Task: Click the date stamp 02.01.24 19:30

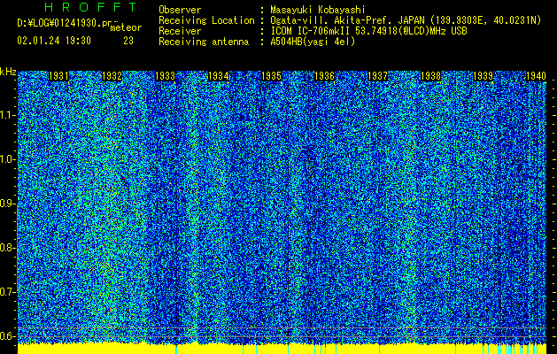Action: 54,41
